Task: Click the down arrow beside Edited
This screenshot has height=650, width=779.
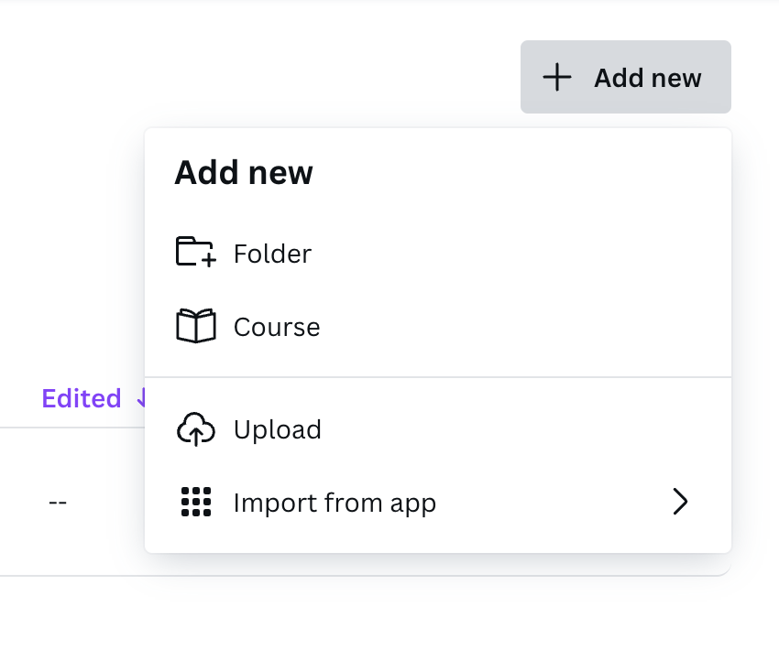Action: pos(140,398)
